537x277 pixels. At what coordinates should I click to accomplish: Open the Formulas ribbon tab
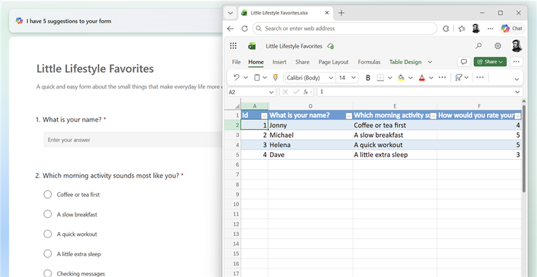point(369,62)
